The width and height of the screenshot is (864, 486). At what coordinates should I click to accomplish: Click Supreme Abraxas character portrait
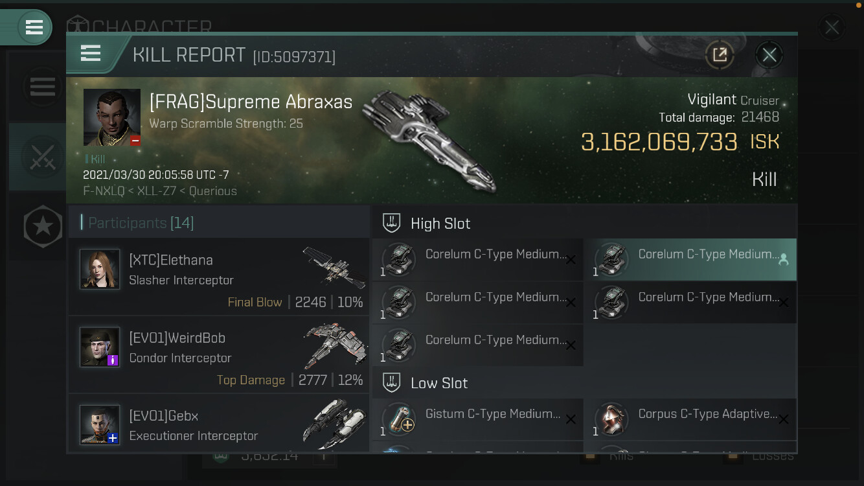(111, 117)
